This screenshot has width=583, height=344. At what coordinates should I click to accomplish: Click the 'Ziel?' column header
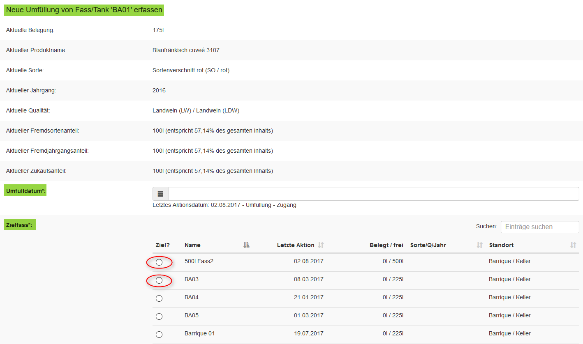click(x=163, y=245)
